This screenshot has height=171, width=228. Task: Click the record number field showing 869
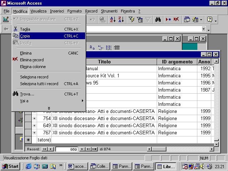coord(67,149)
